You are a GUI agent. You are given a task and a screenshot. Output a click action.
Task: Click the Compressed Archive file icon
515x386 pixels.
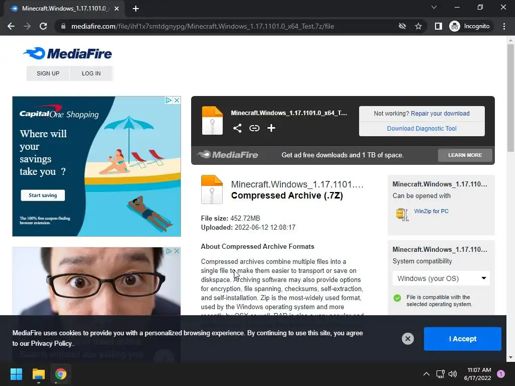click(212, 189)
